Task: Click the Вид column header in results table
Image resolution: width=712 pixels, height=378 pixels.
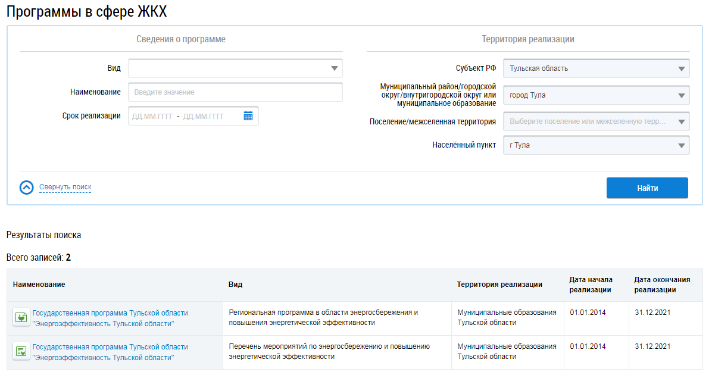Action: [235, 285]
